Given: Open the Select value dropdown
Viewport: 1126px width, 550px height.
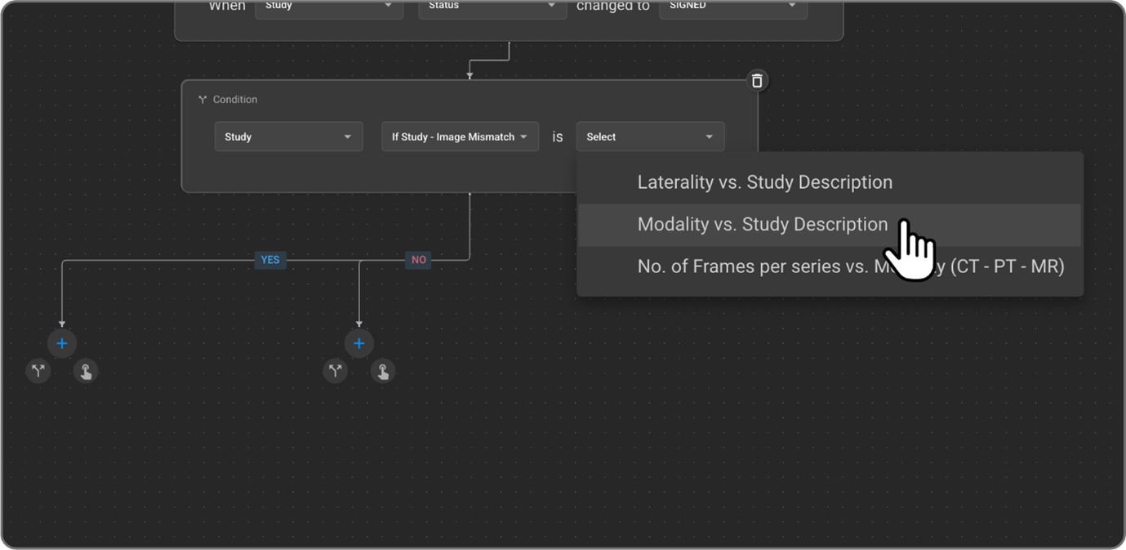Looking at the screenshot, I should [650, 136].
